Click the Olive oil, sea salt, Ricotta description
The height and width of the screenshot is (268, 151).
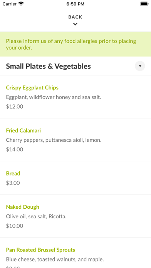tap(36, 216)
